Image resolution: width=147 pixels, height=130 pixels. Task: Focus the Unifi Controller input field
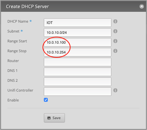(77, 92)
